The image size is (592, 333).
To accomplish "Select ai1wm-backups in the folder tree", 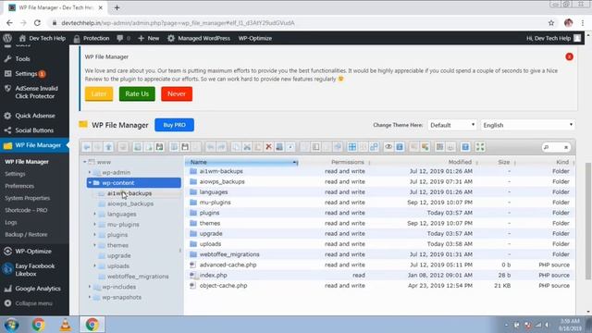I will coord(129,193).
